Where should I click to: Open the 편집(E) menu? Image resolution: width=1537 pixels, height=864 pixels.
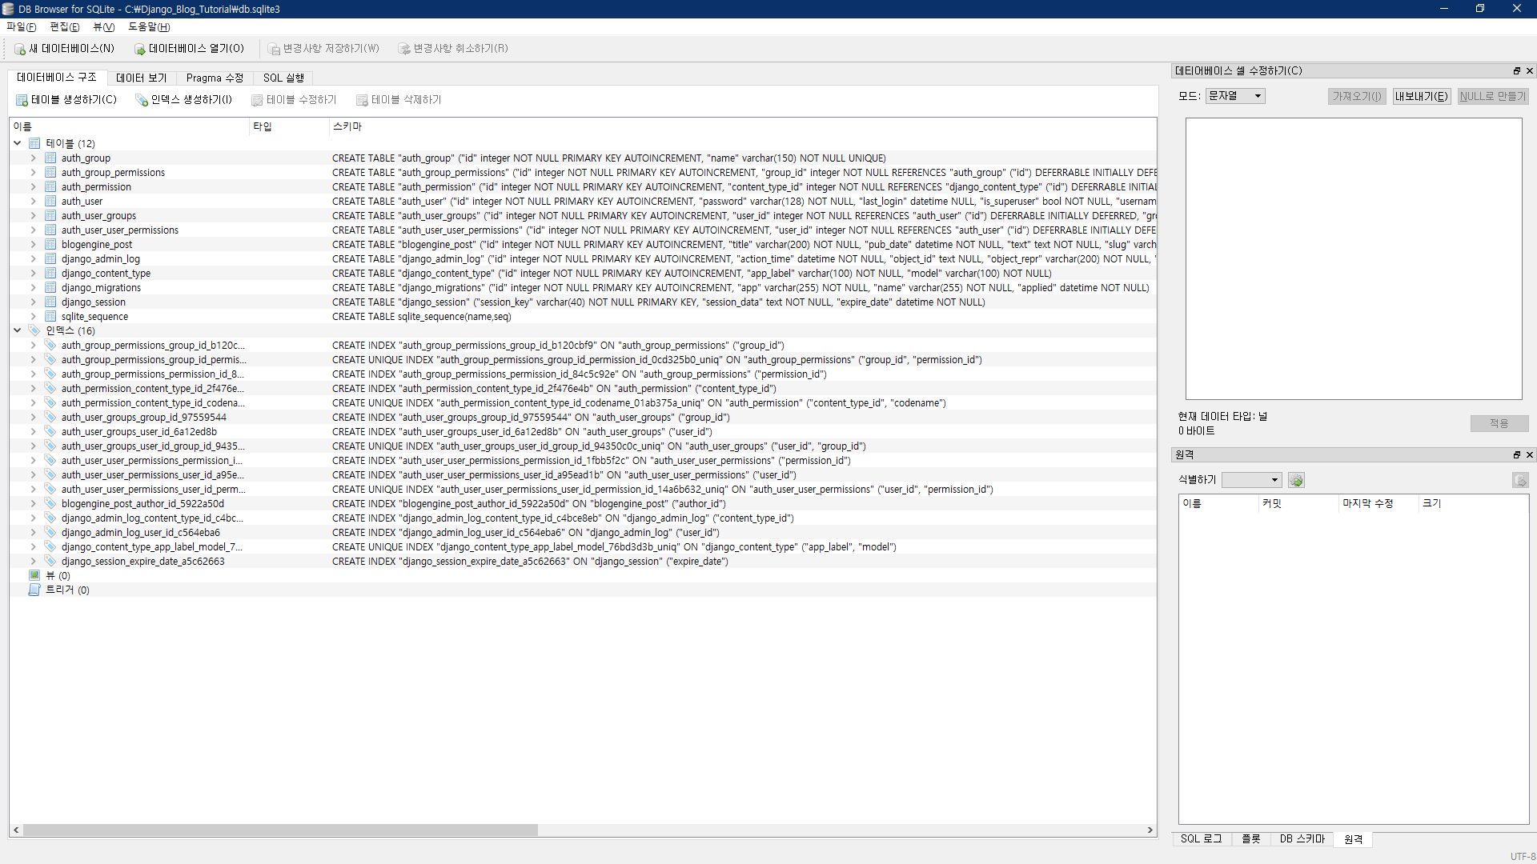(x=64, y=27)
